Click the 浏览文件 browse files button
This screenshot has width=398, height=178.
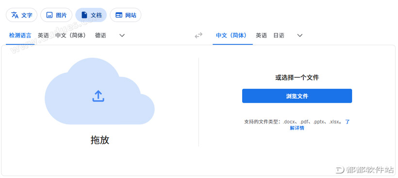click(x=297, y=96)
